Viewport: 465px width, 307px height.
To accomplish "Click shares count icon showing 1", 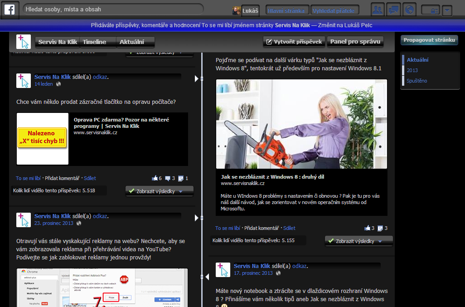I will [x=181, y=178].
